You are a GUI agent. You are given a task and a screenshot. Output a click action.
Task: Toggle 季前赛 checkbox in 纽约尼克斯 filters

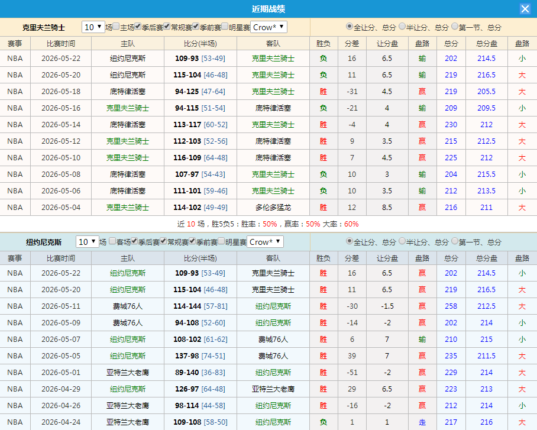click(192, 241)
